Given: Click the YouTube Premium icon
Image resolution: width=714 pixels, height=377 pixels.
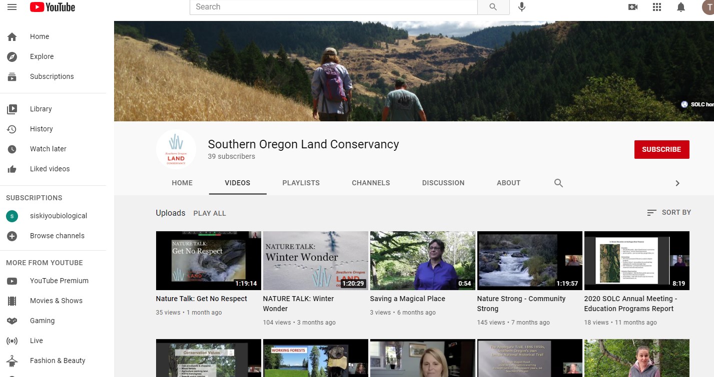Looking at the screenshot, I should 12,281.
